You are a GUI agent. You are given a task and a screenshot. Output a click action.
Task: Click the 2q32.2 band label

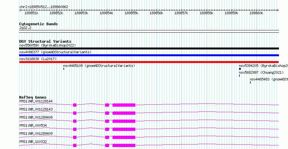pyautogui.click(x=25, y=28)
